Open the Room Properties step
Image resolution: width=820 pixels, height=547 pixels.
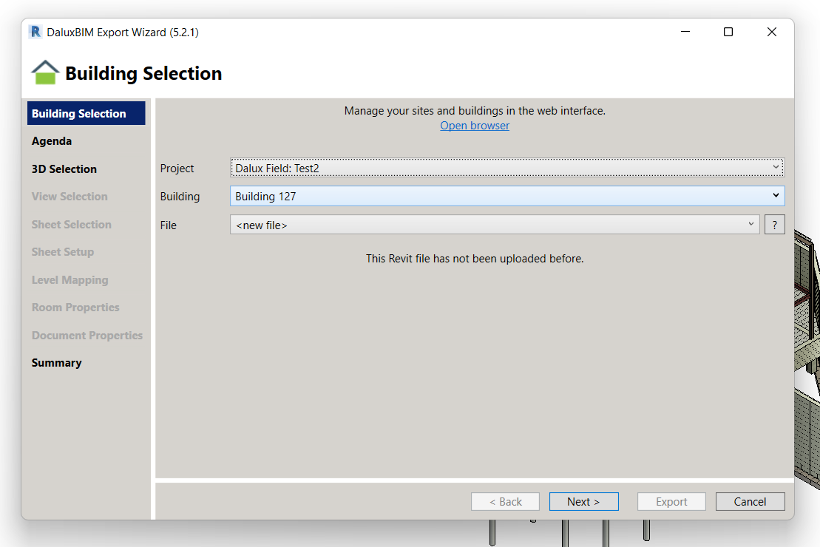(76, 308)
